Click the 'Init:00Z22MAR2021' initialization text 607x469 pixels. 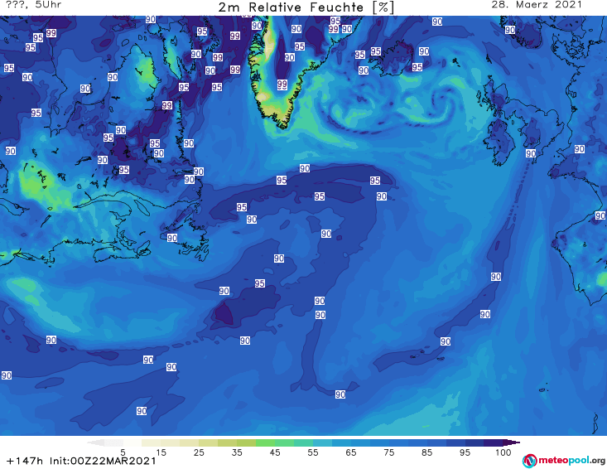[x=103, y=461]
